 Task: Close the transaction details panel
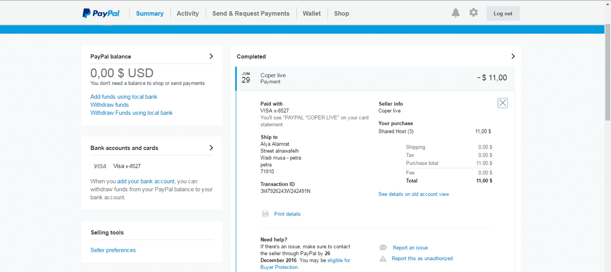tap(503, 103)
